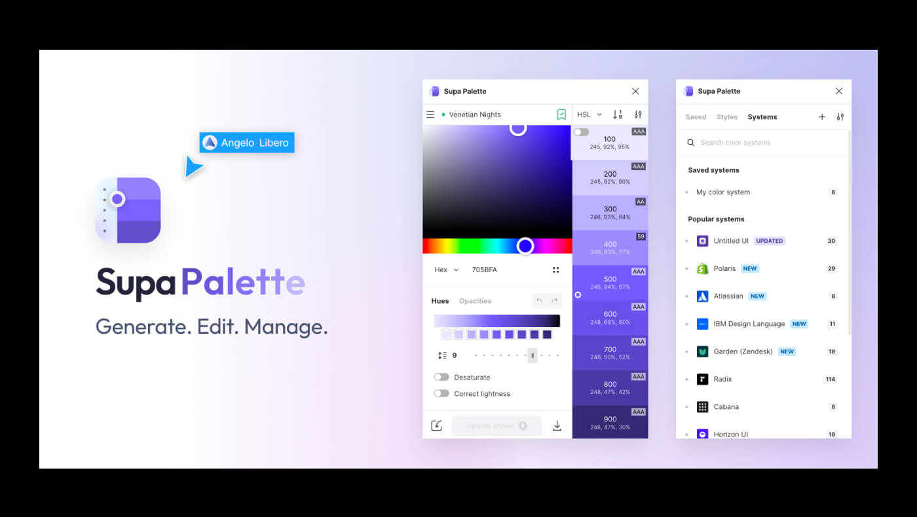The height and width of the screenshot is (517, 917).
Task: Click the Atlassian logo icon
Action: pos(702,296)
